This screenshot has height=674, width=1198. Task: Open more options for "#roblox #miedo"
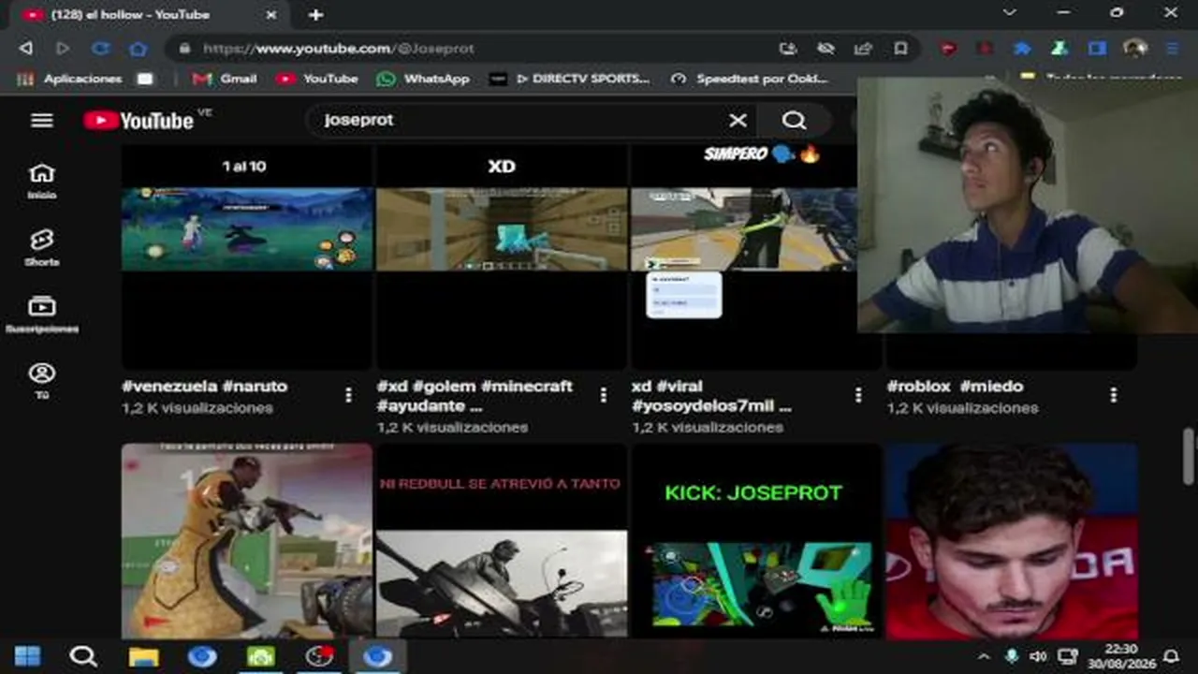tap(1113, 396)
